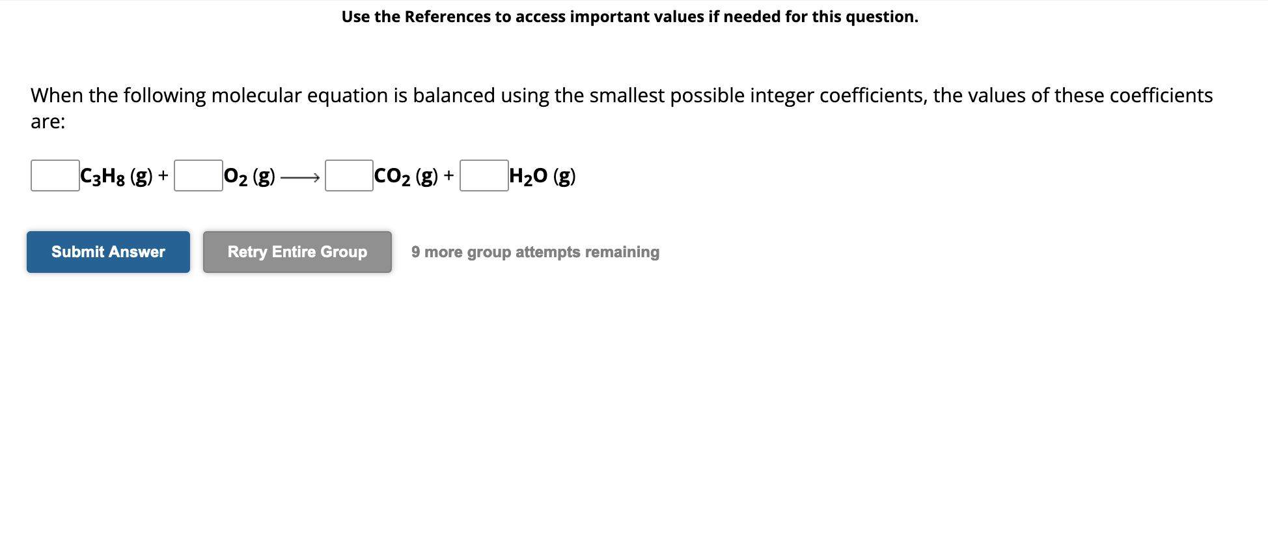Click the bold header about References
The image size is (1268, 534).
(x=630, y=17)
